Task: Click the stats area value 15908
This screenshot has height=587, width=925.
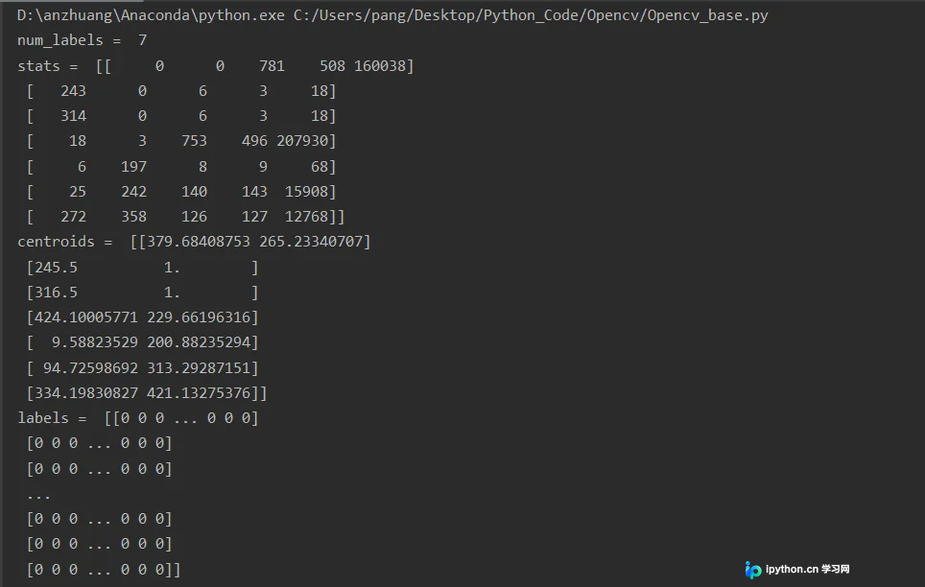Action: pyautogui.click(x=306, y=192)
